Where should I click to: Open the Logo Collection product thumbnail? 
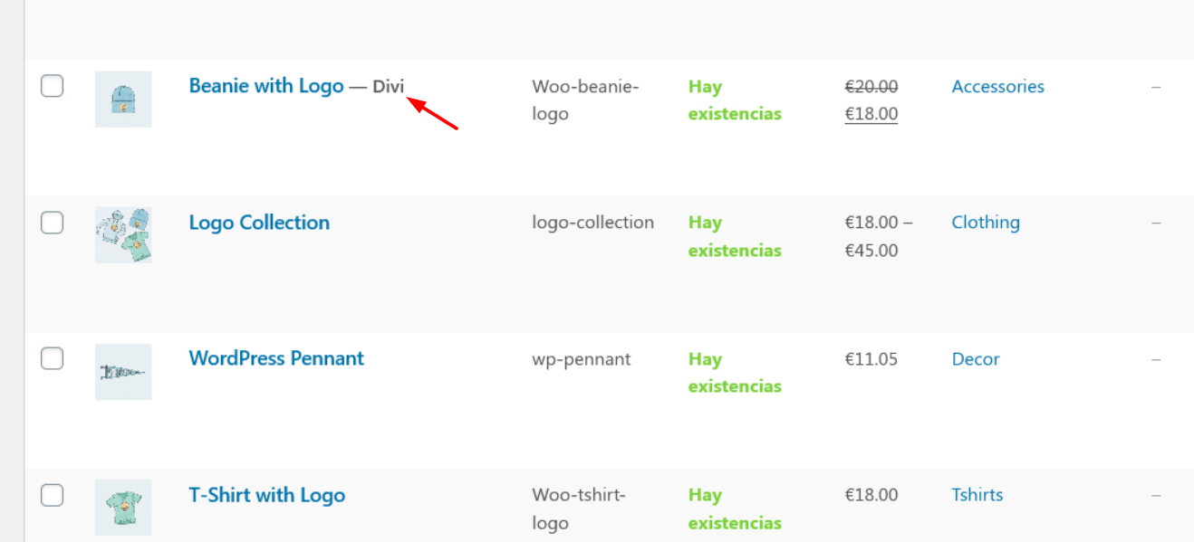tap(123, 235)
